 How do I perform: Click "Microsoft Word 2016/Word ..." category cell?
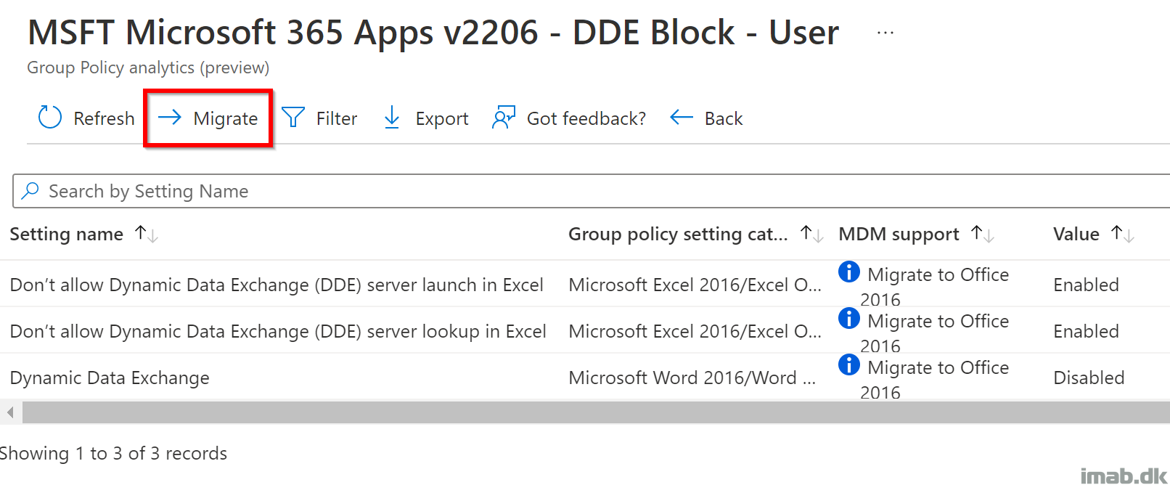(x=692, y=378)
